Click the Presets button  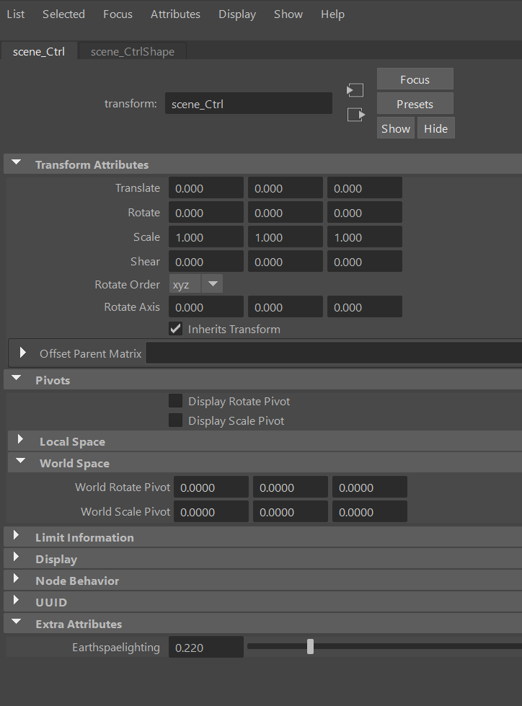click(x=415, y=104)
